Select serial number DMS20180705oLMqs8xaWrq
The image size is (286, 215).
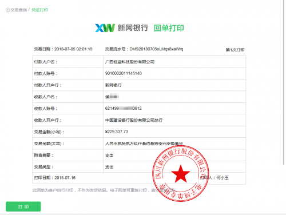pos(156,49)
